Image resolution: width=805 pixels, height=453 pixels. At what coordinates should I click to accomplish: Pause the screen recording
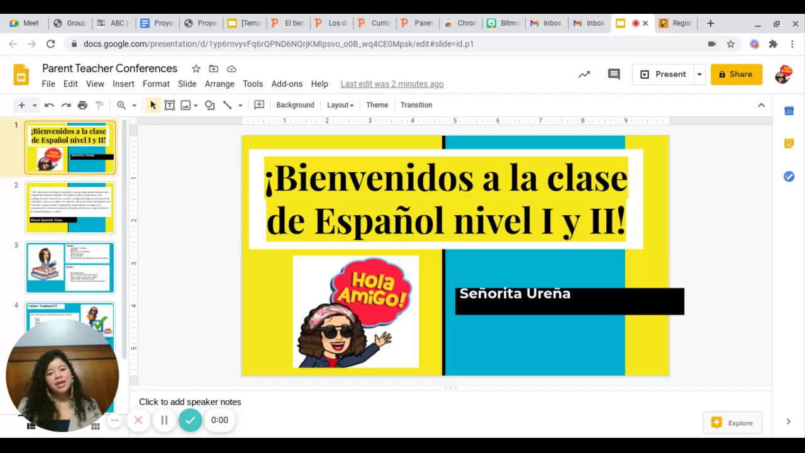click(x=164, y=420)
